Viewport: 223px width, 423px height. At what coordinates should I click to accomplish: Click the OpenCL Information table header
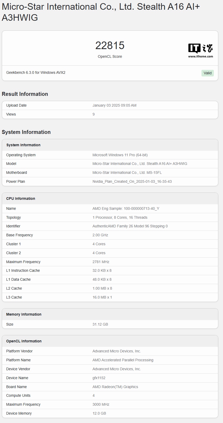24,341
